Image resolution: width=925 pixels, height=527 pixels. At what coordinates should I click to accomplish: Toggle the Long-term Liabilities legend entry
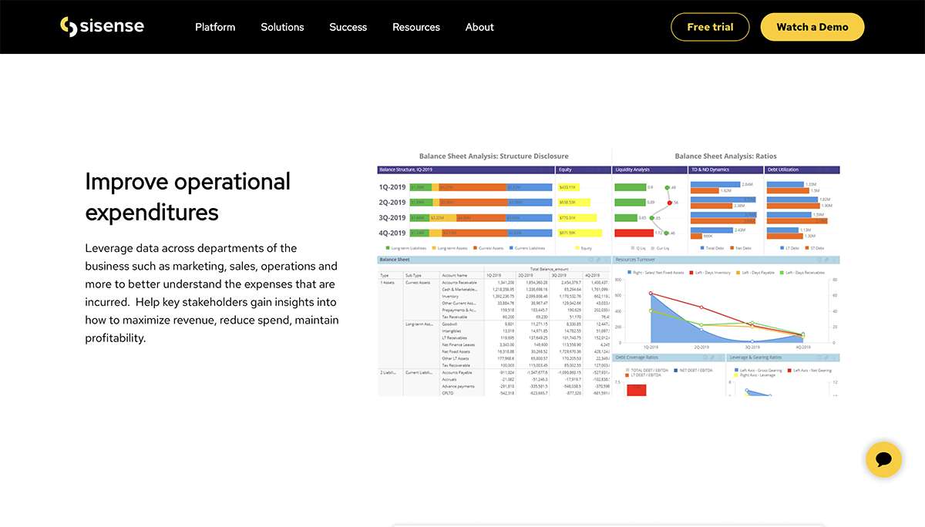pyautogui.click(x=407, y=248)
